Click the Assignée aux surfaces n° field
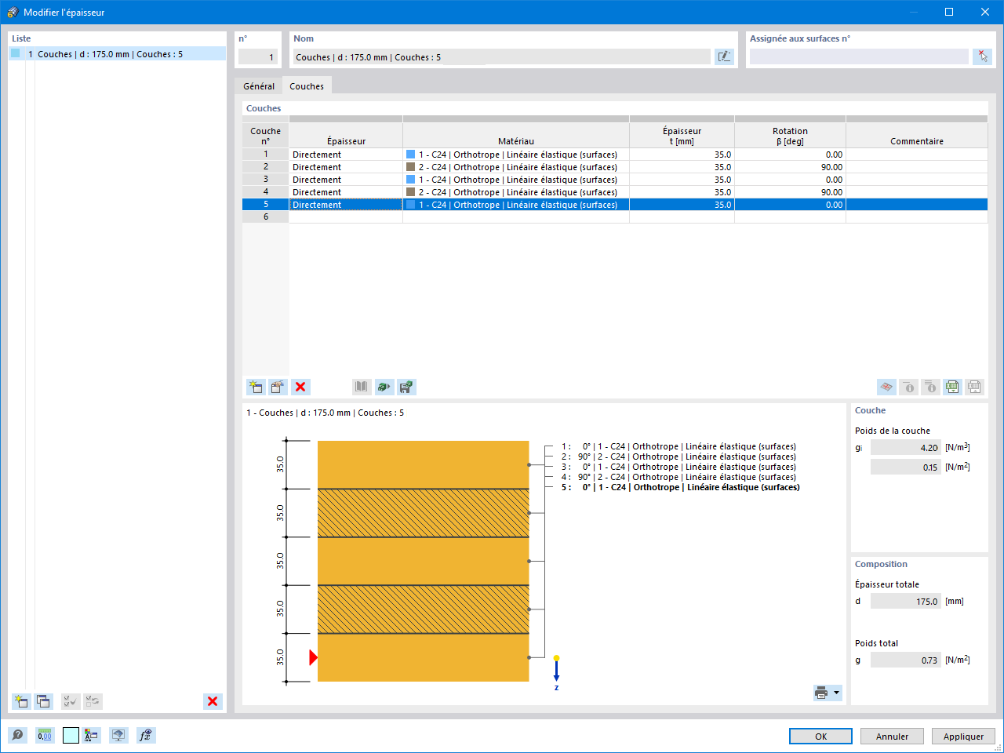 [859, 56]
